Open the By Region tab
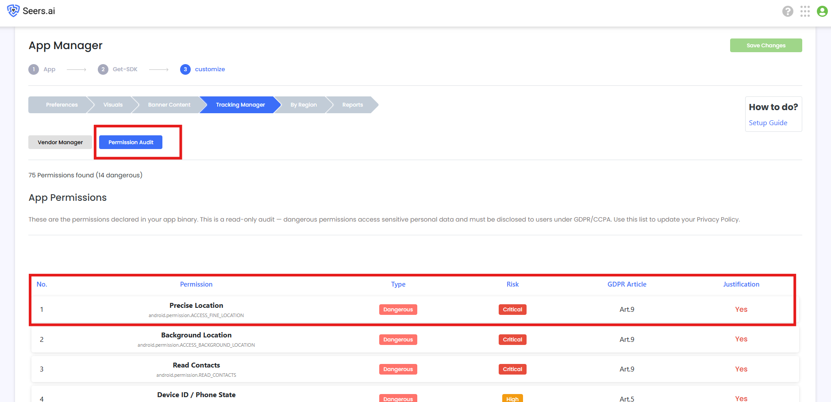The width and height of the screenshot is (831, 402). point(304,105)
